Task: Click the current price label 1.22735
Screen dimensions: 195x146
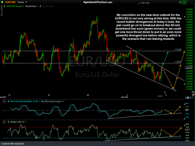Action: 189,68
